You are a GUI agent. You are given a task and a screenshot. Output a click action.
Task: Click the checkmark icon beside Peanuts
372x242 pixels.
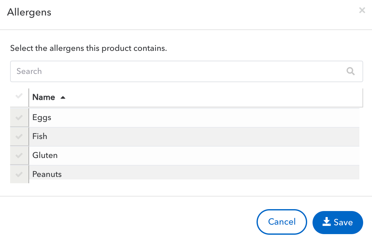pyautogui.click(x=19, y=174)
